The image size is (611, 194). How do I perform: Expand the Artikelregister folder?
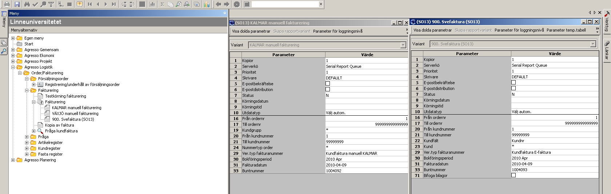click(x=27, y=143)
